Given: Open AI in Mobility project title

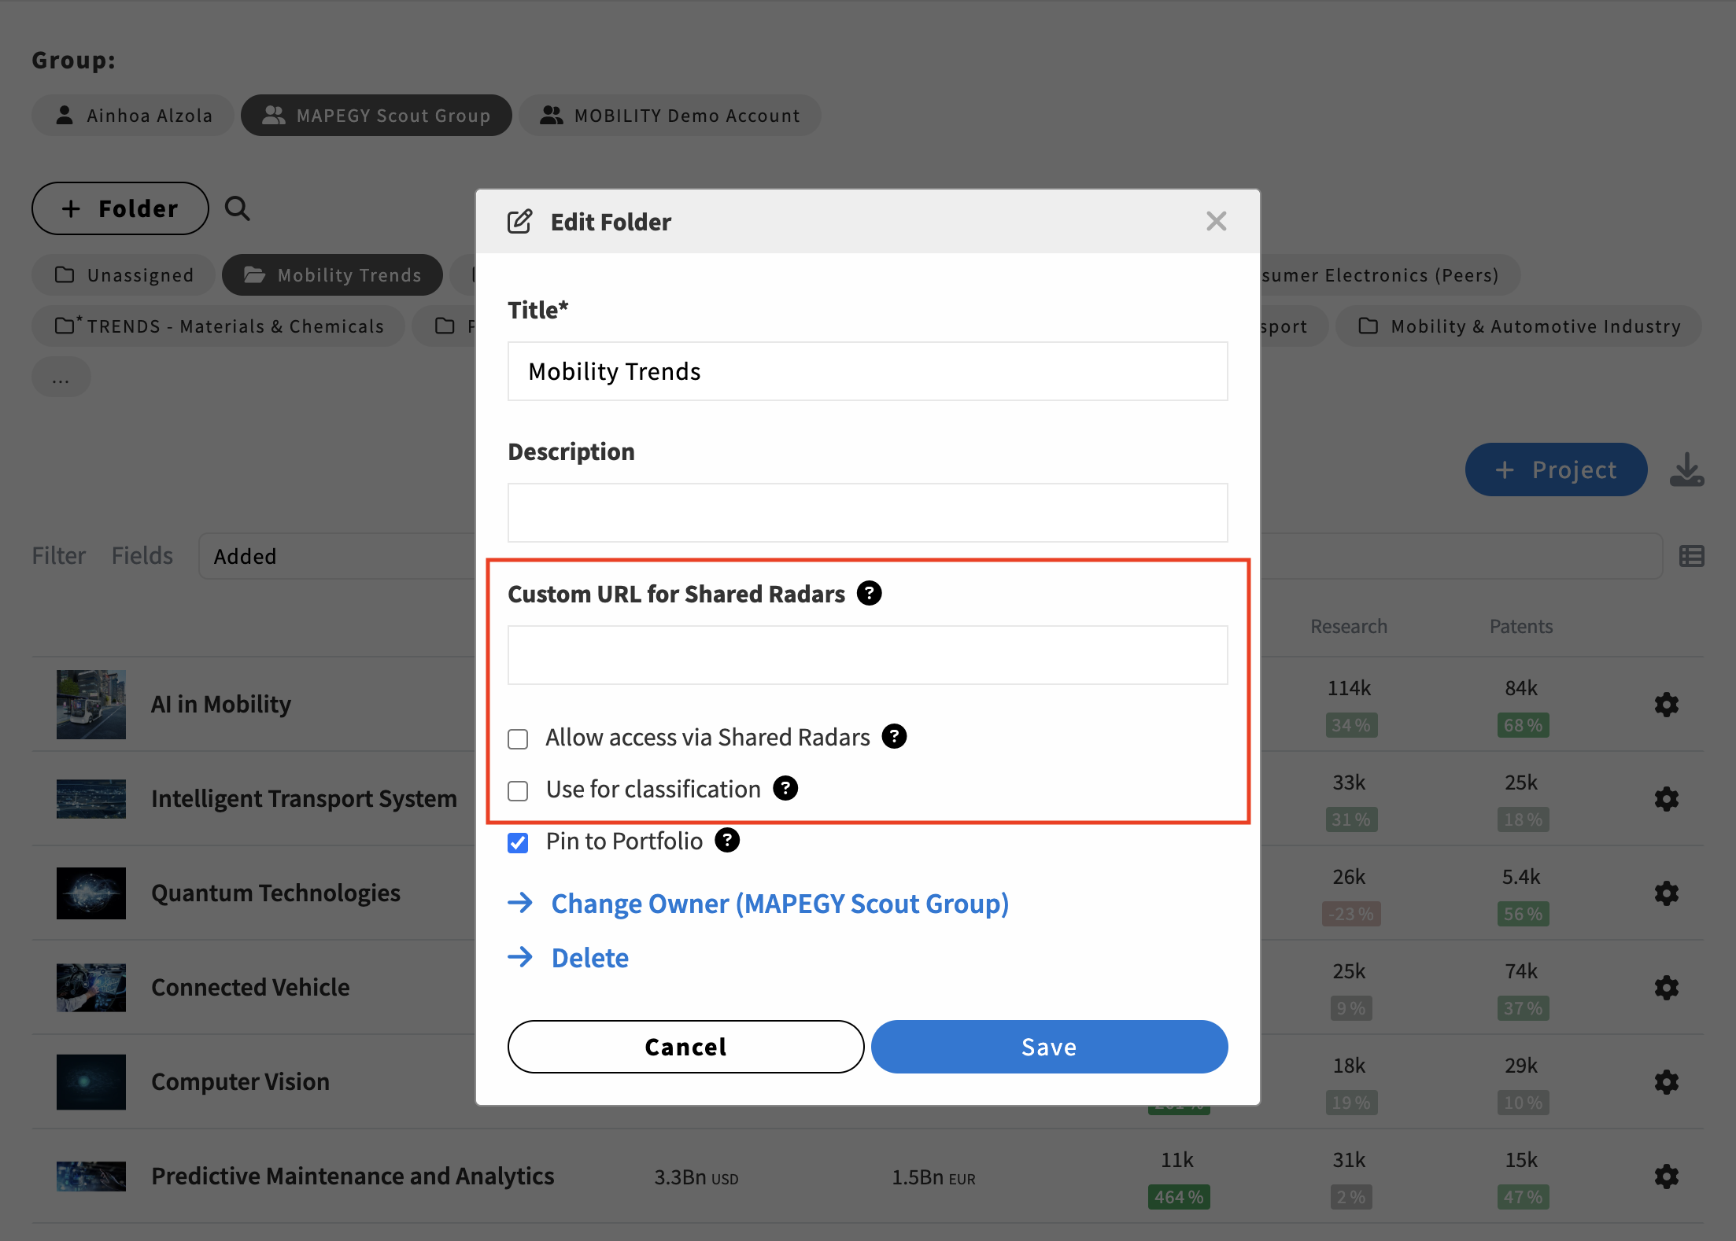Looking at the screenshot, I should coord(220,704).
